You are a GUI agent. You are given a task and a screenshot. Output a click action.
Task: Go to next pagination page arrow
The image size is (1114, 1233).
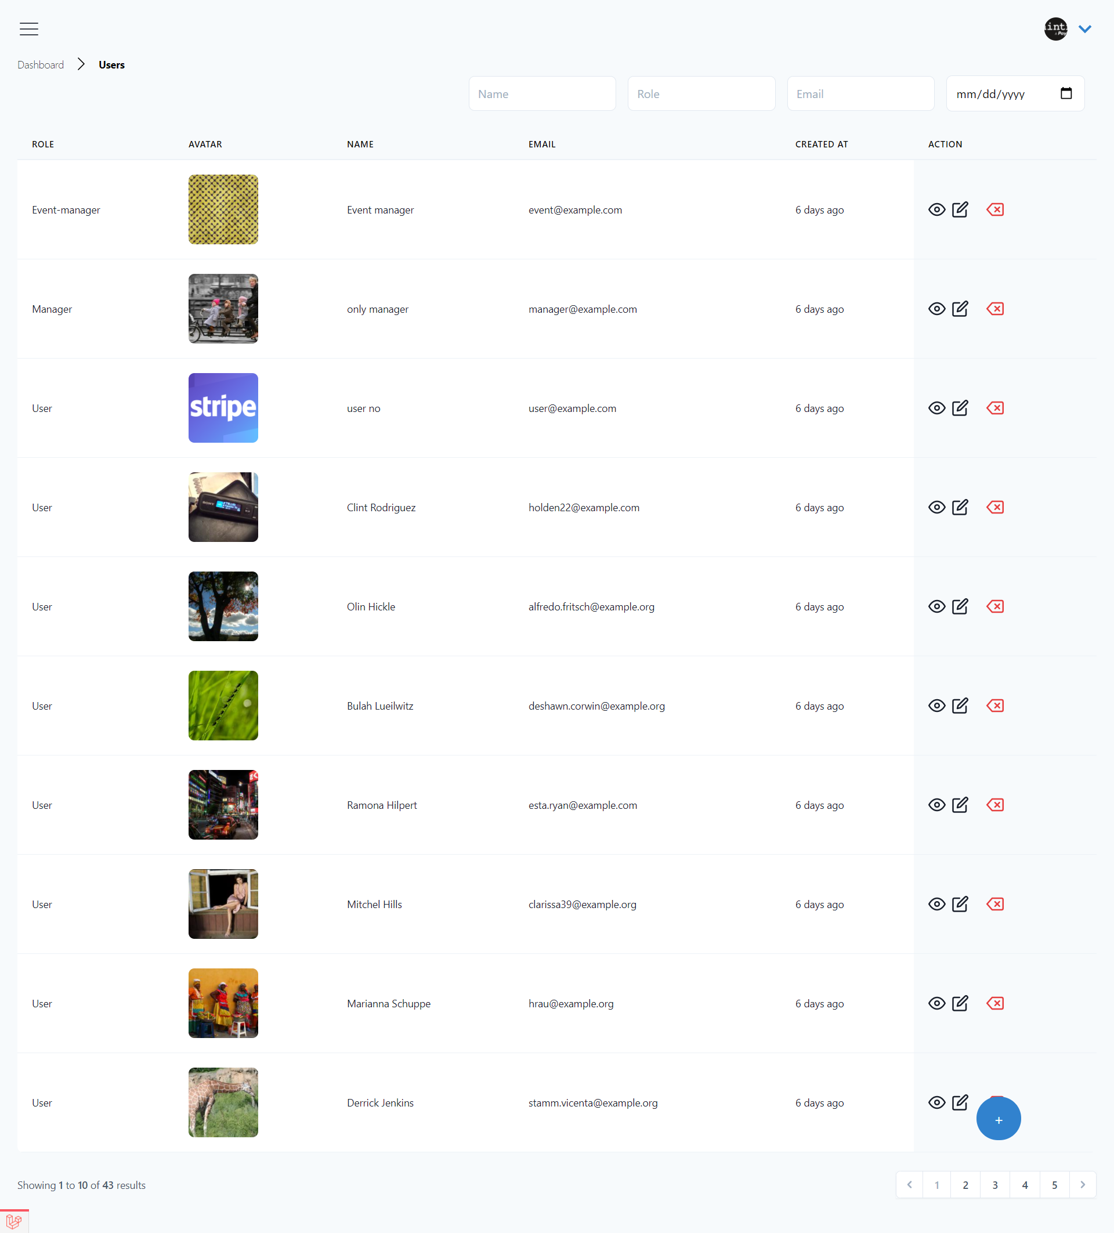pyautogui.click(x=1082, y=1185)
